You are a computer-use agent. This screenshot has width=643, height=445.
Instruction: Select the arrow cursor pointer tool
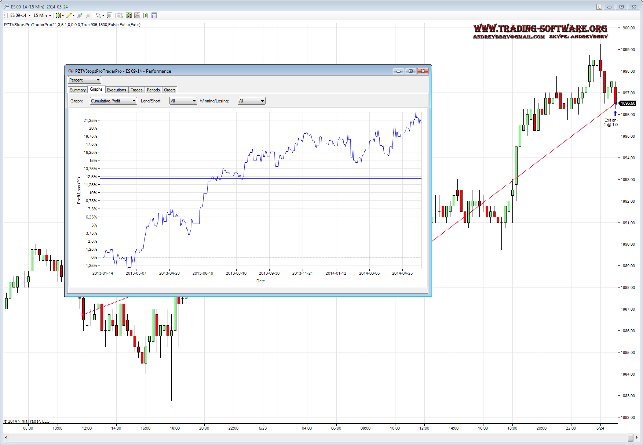[98, 15]
